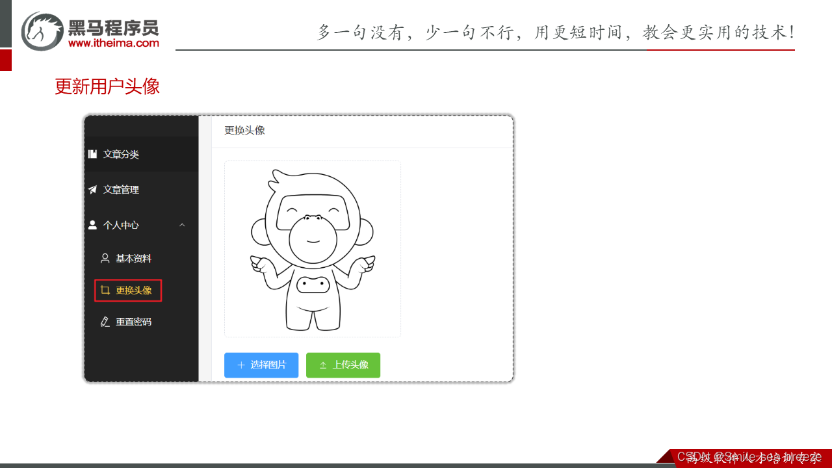The width and height of the screenshot is (832, 468).
Task: Open the 重置密码 submenu item
Action: pyautogui.click(x=142, y=322)
